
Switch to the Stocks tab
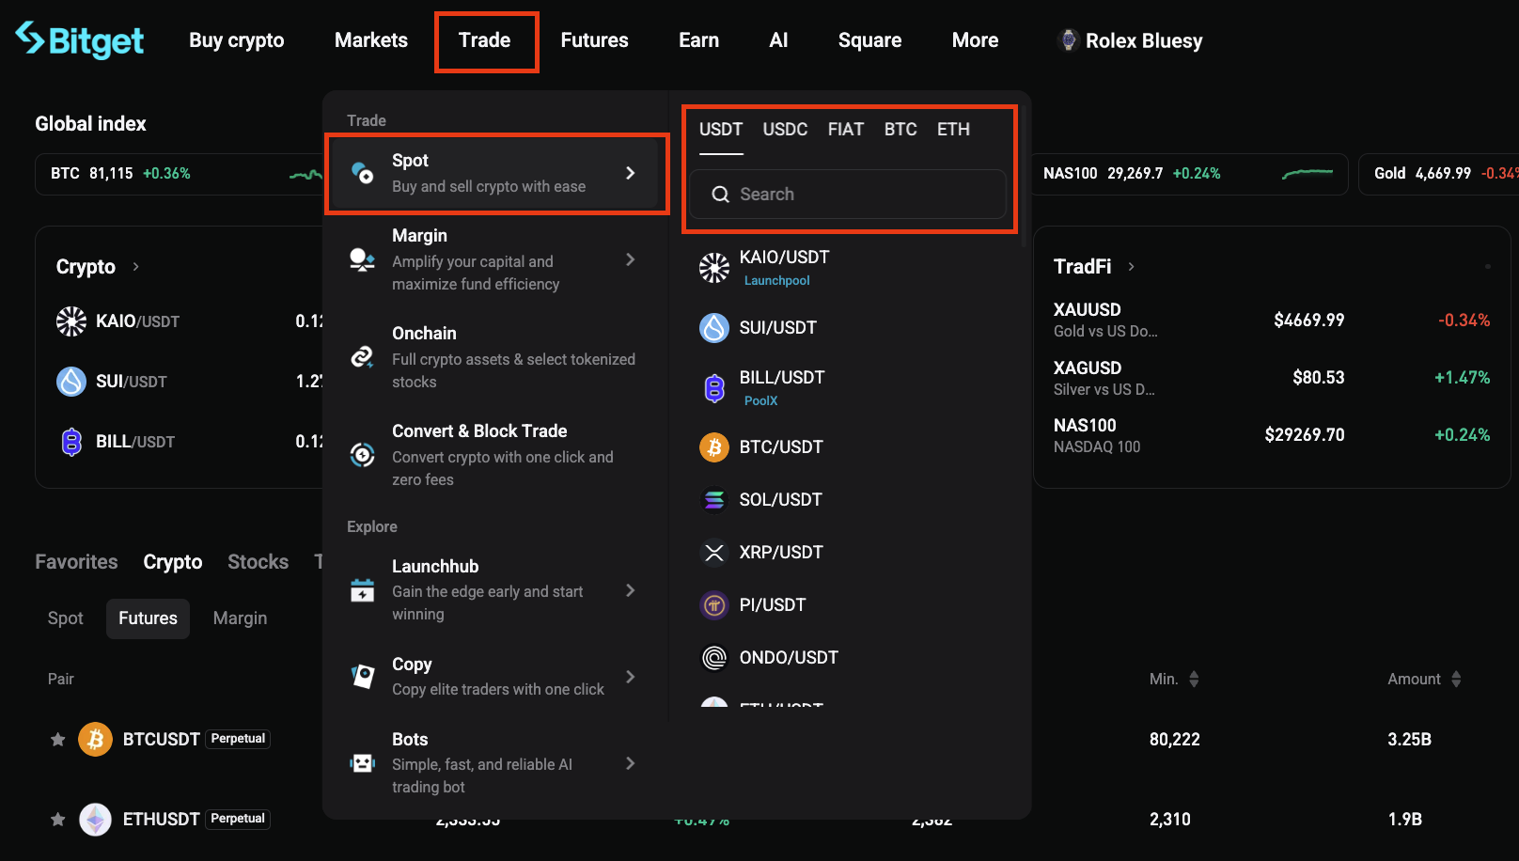[258, 562]
